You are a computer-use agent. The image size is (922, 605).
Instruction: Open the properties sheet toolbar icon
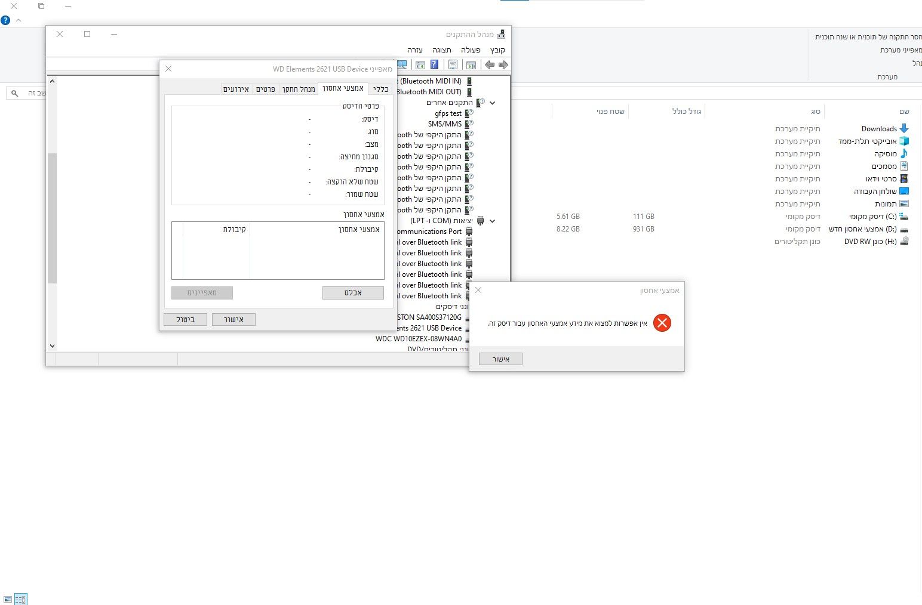coord(453,65)
